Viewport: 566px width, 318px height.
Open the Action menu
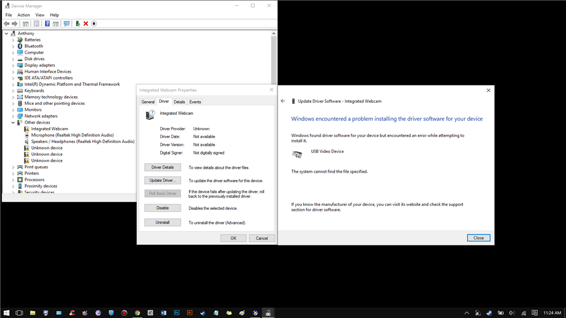(x=23, y=15)
